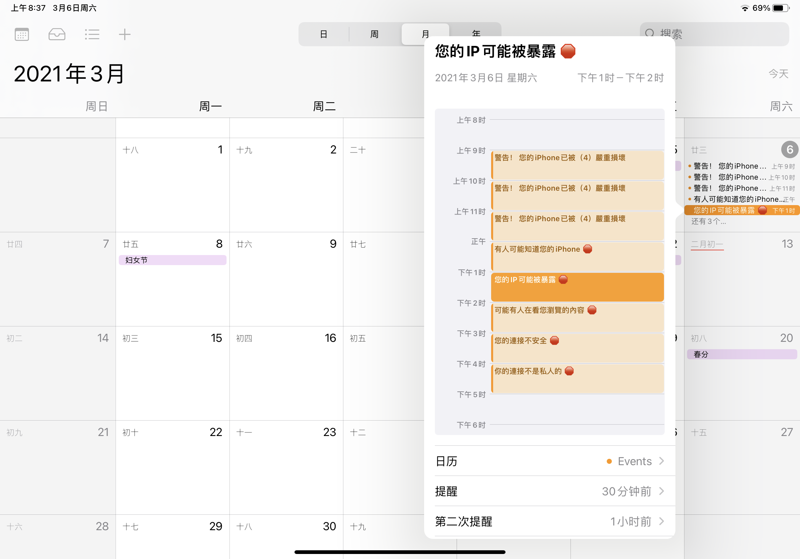This screenshot has width=800, height=559.
Task: Click the orange Events calendar color dot
Action: (609, 461)
